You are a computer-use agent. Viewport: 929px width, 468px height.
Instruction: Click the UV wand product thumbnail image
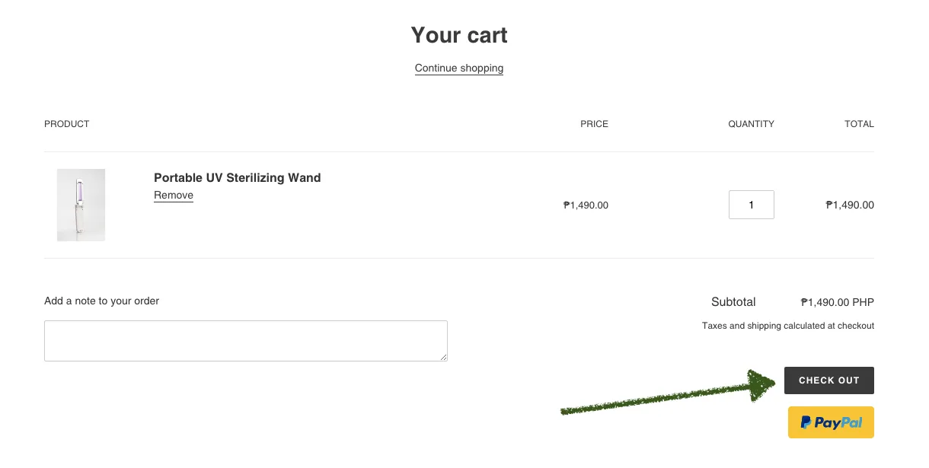coord(81,205)
